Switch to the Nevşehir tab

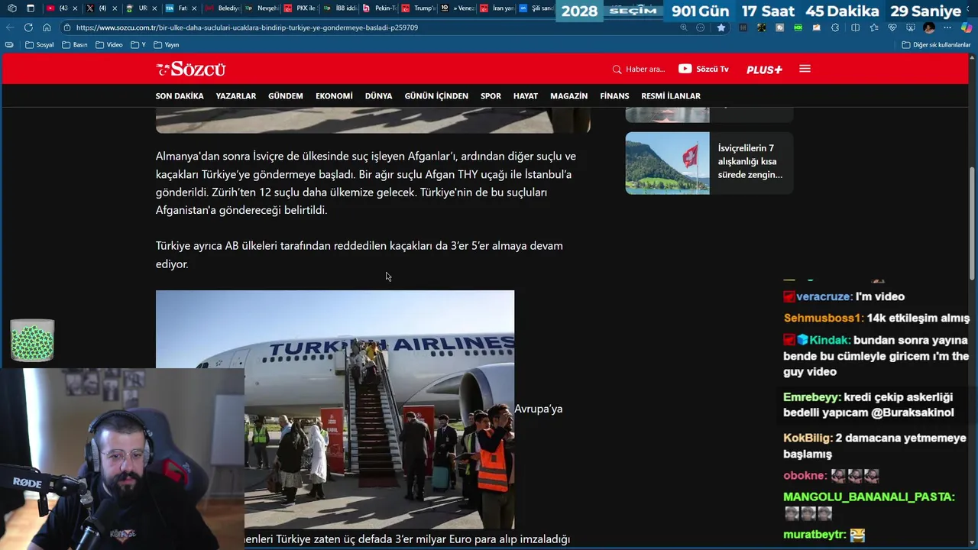point(262,8)
